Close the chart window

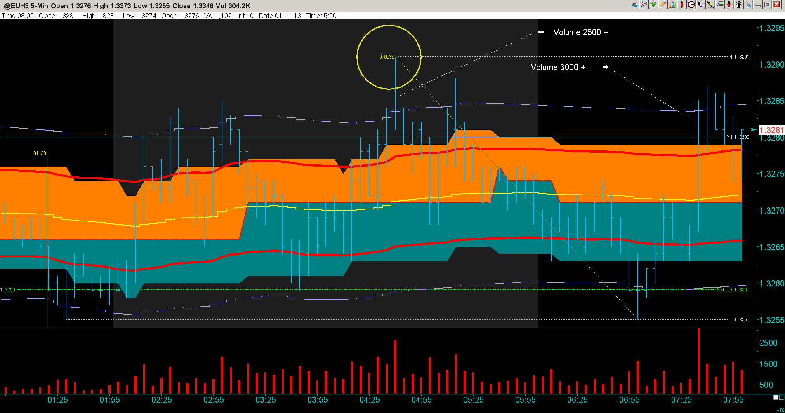click(777, 5)
